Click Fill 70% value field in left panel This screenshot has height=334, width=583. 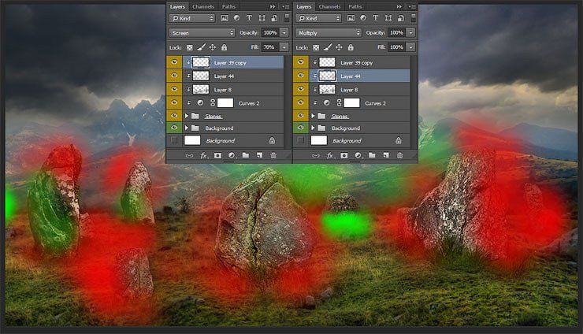pos(270,47)
